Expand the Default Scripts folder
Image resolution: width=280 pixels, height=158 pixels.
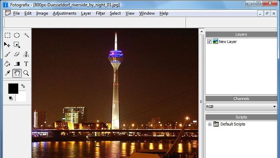coord(210,124)
